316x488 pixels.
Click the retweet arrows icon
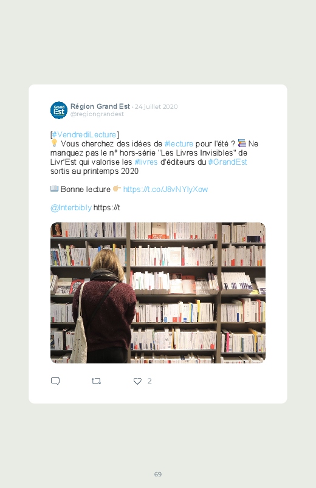click(x=96, y=381)
